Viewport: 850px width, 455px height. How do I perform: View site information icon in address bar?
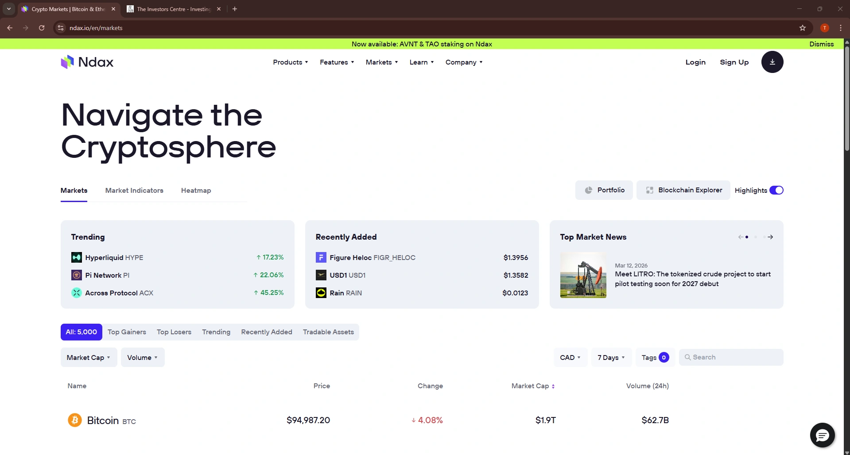pyautogui.click(x=61, y=28)
